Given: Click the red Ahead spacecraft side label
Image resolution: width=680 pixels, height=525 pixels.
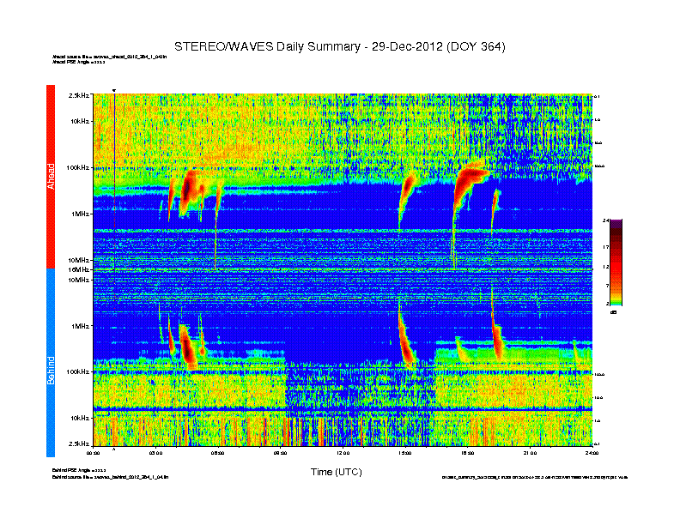Looking at the screenshot, I should tap(51, 176).
